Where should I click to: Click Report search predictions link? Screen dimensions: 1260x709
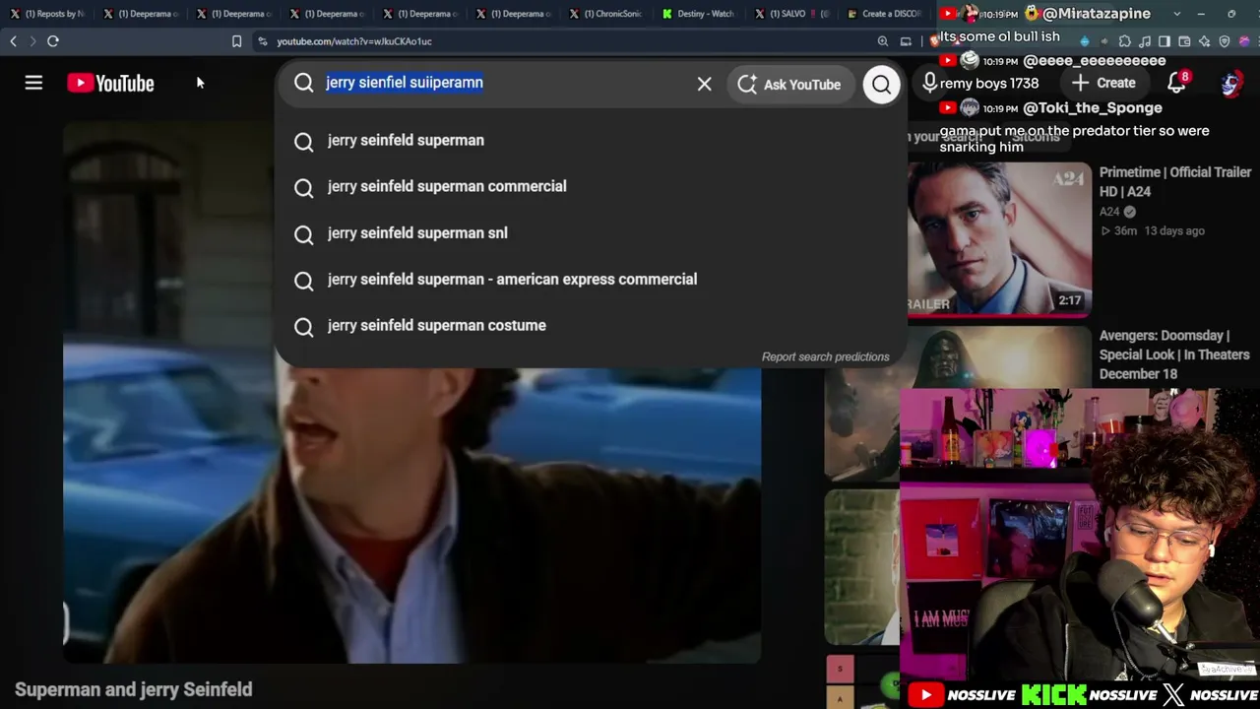point(825,357)
